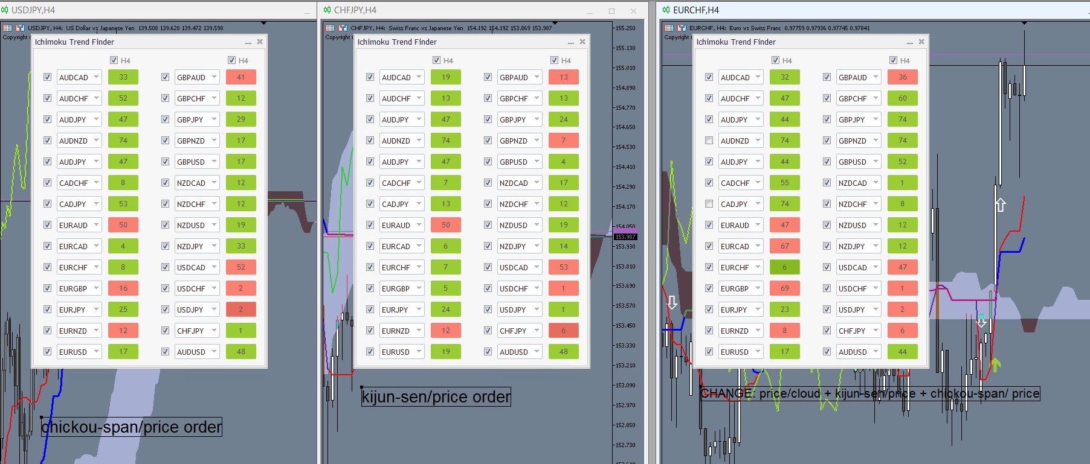Check the unchecked AUDNZD box in EURCHF panel
Screen dimensions: 1090x464
(x=709, y=141)
